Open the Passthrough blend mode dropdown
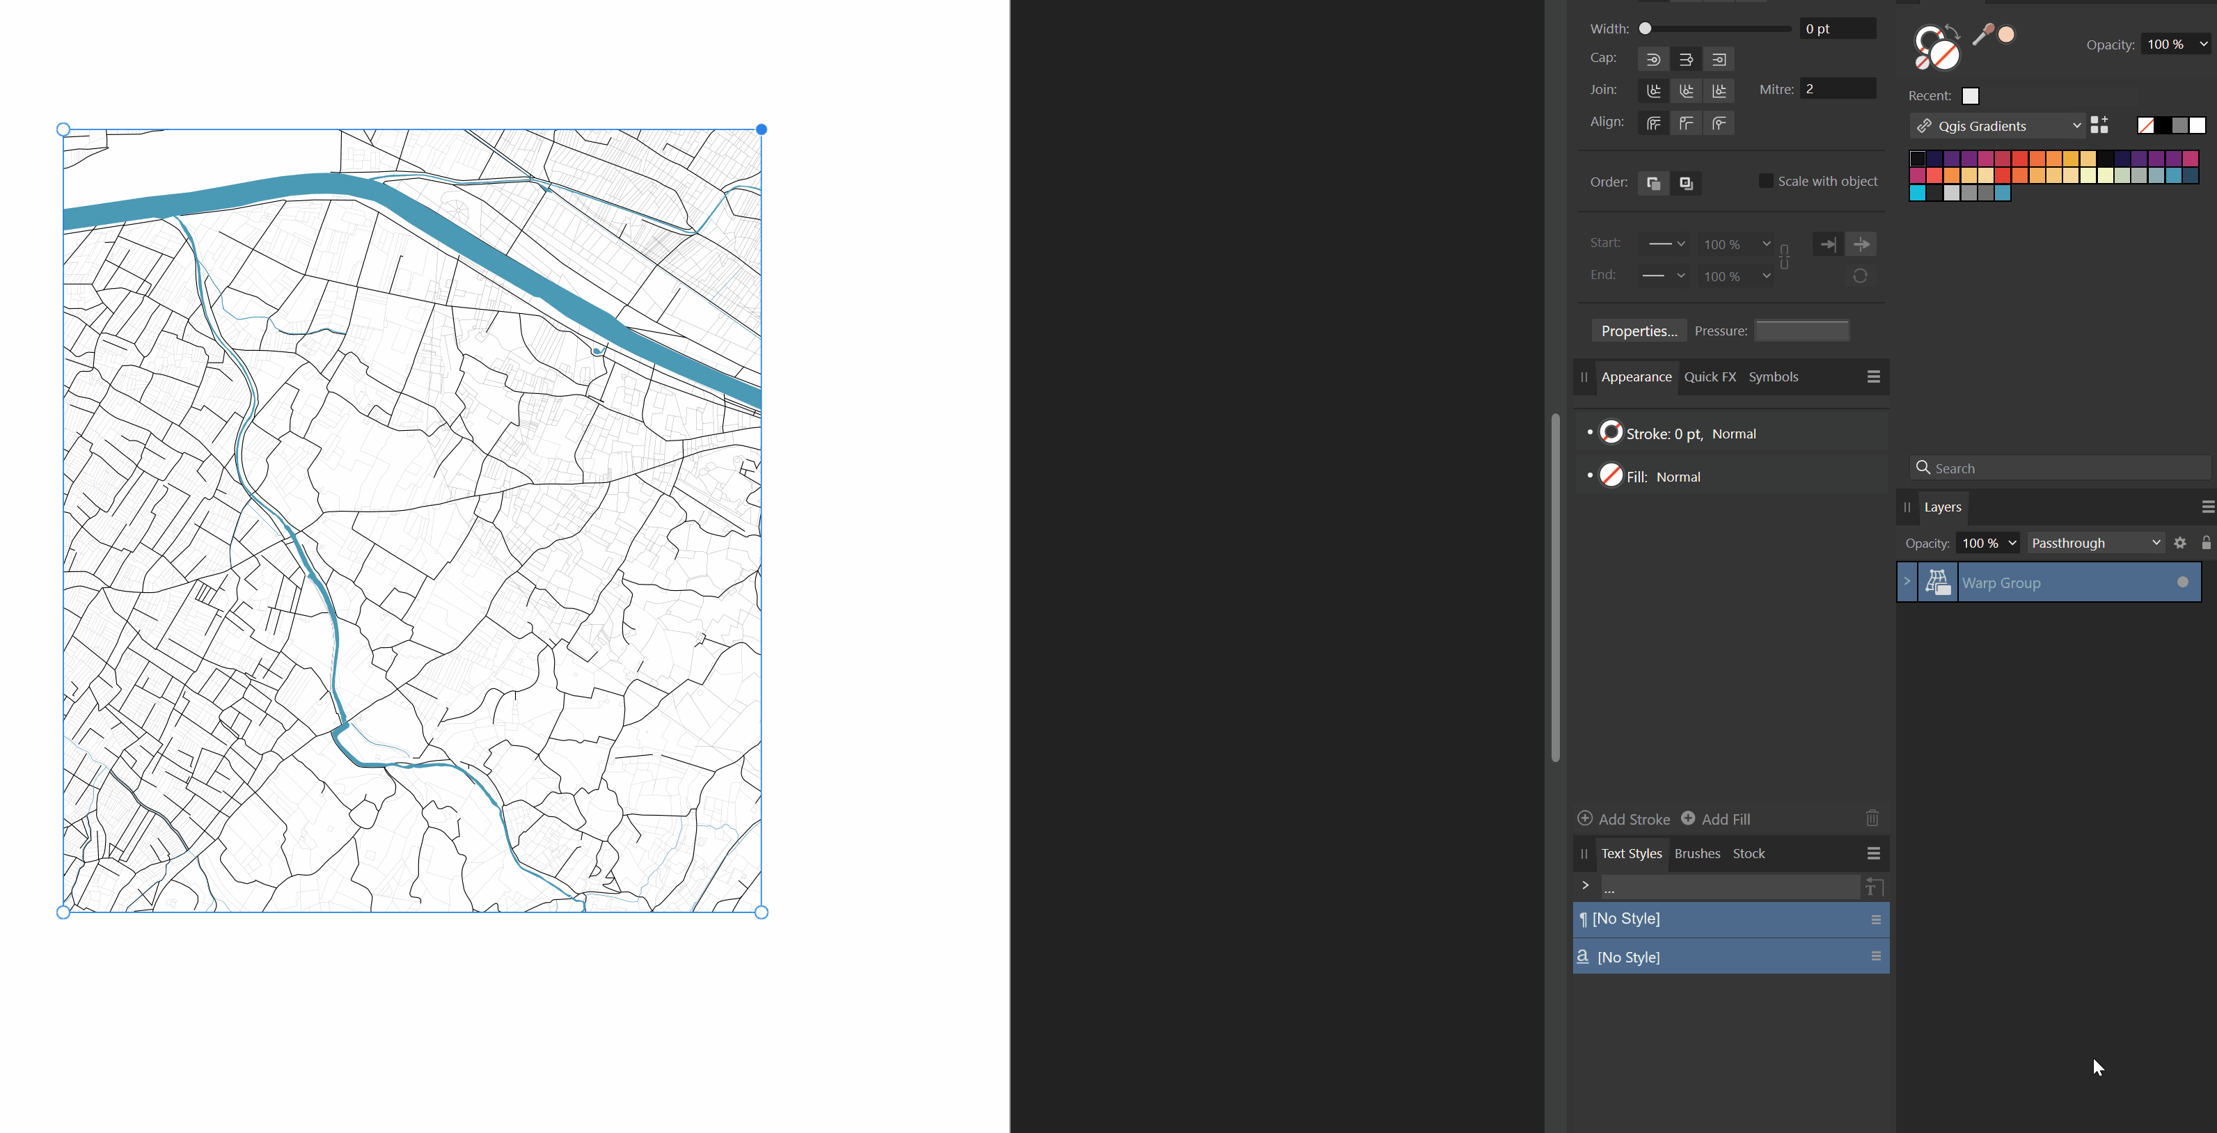 [2094, 543]
